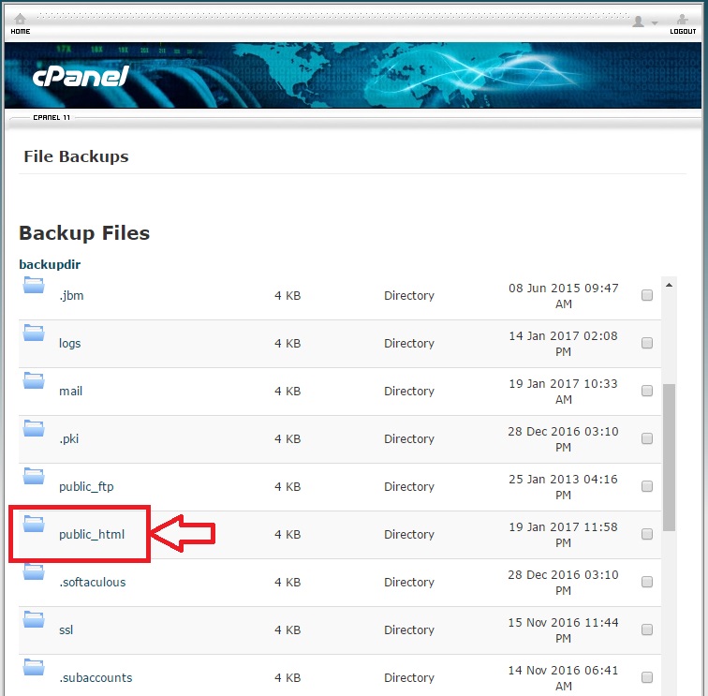Viewport: 708px width, 696px height.
Task: Open the .jbm directory link
Action: click(x=71, y=296)
